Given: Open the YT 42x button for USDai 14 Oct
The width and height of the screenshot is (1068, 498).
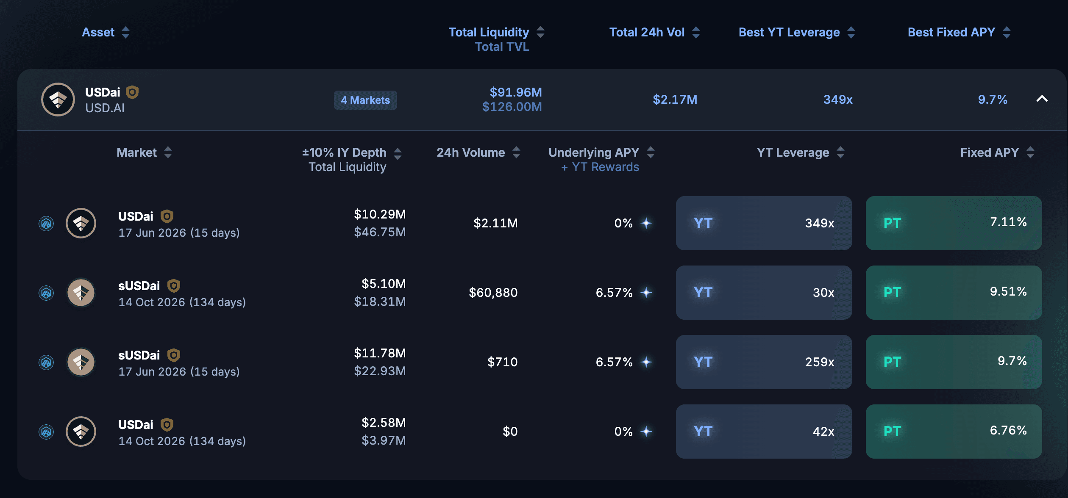Looking at the screenshot, I should pyautogui.click(x=764, y=432).
